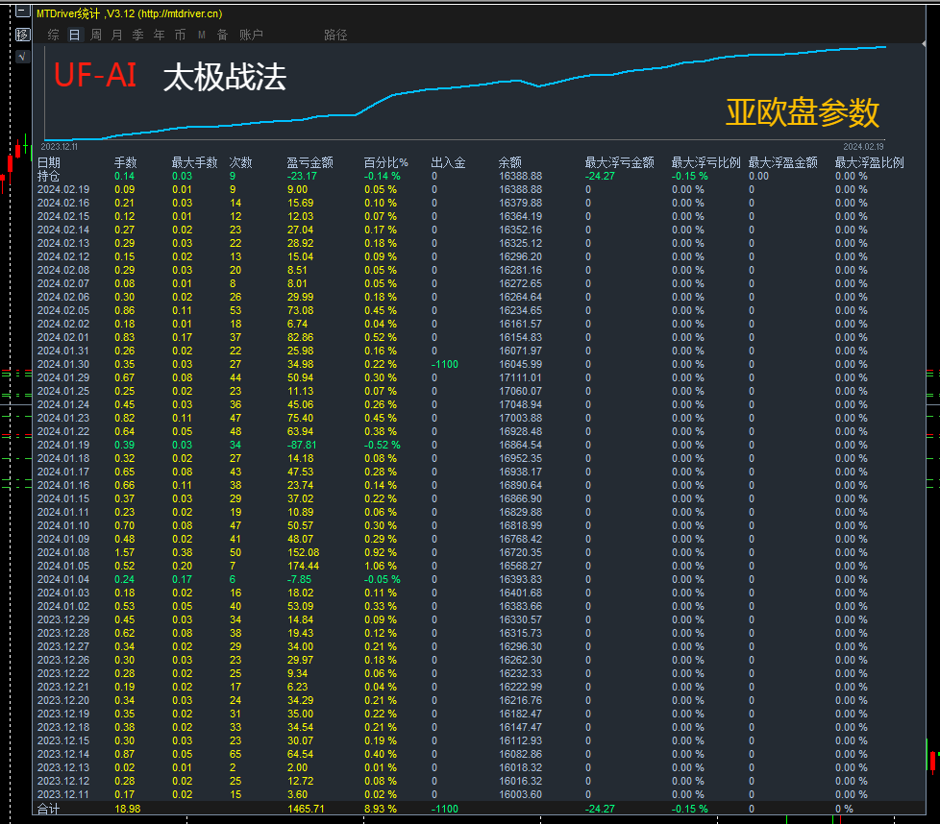Image resolution: width=940 pixels, height=824 pixels.
Task: Click the checkmark icon below the 移 icon
Action: pos(22,56)
